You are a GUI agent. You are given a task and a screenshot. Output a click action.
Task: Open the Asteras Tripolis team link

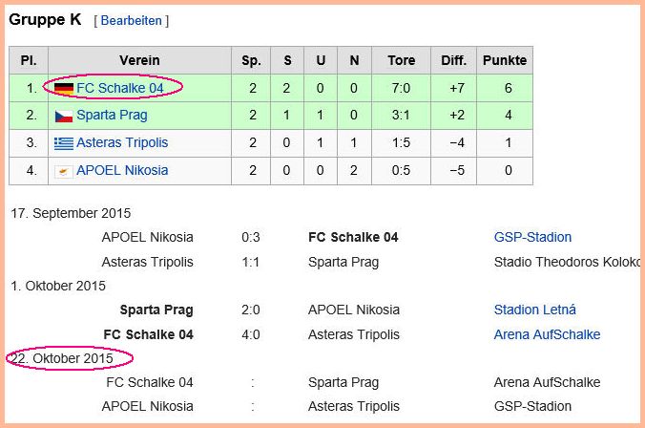122,142
